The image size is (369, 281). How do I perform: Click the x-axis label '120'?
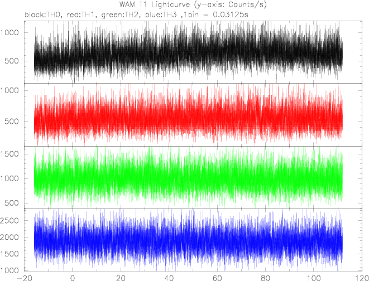pos(362,278)
